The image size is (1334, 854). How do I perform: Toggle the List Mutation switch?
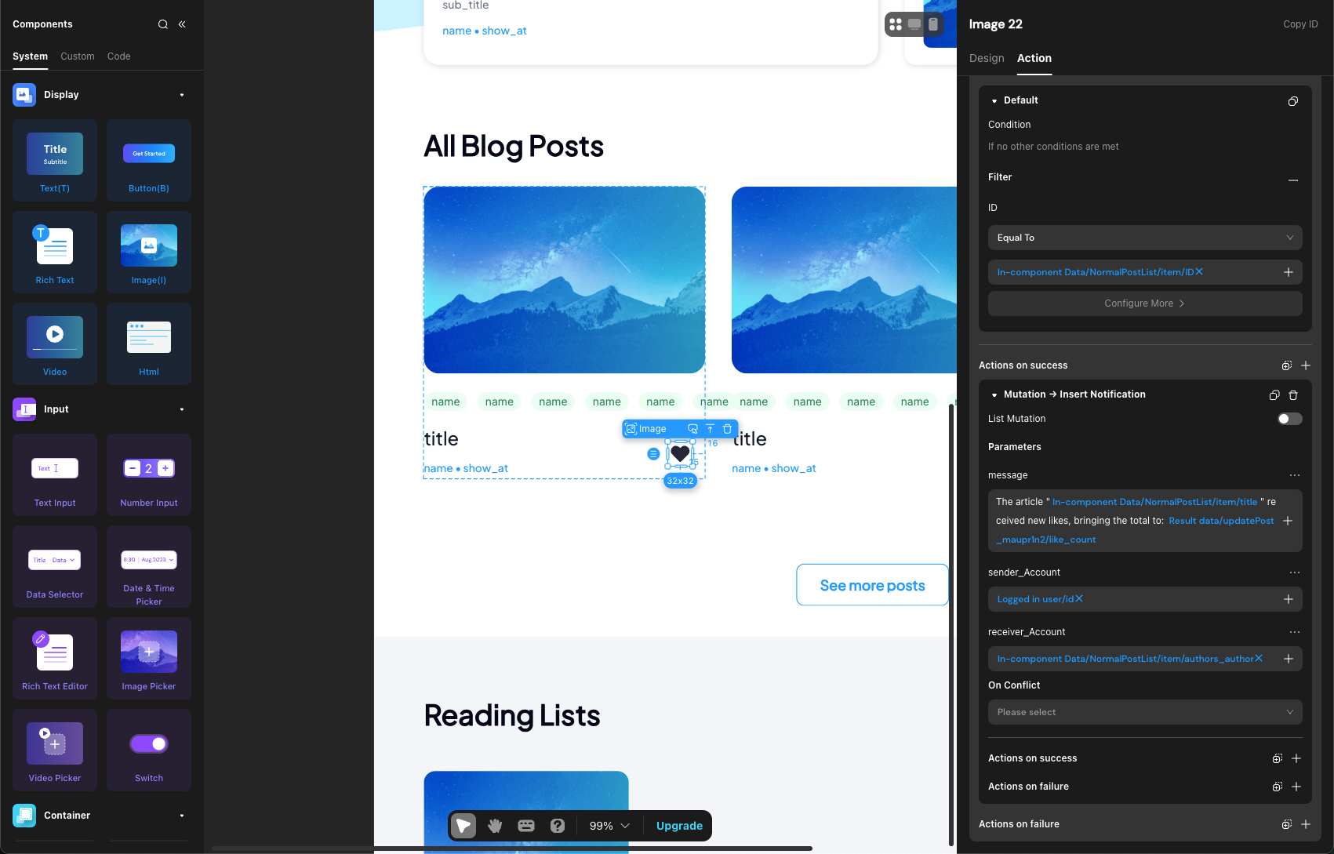click(x=1289, y=419)
